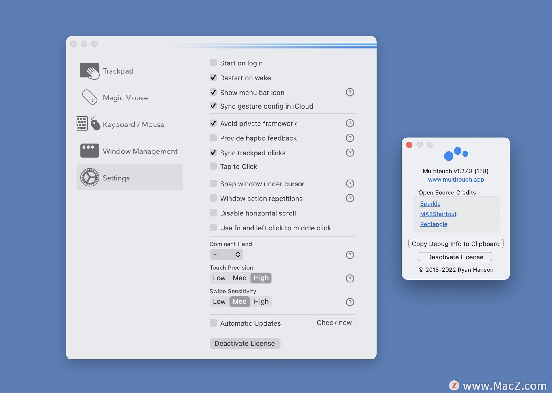This screenshot has width=552, height=393.
Task: Uncheck Avoid private framework
Action: [x=213, y=123]
